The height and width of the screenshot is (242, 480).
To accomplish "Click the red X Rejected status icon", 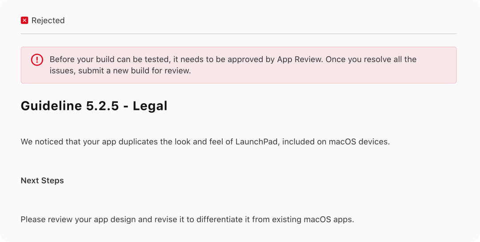I will click(24, 20).
